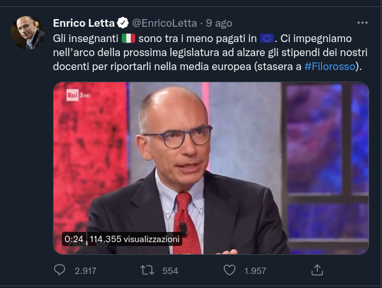Click the Rai 3 HD logo on video
This screenshot has width=382, height=288.
coord(78,95)
